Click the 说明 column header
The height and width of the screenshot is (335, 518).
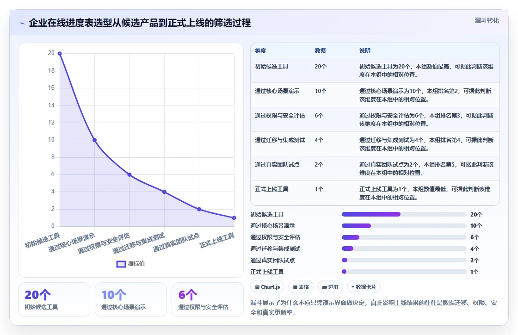[x=365, y=51]
